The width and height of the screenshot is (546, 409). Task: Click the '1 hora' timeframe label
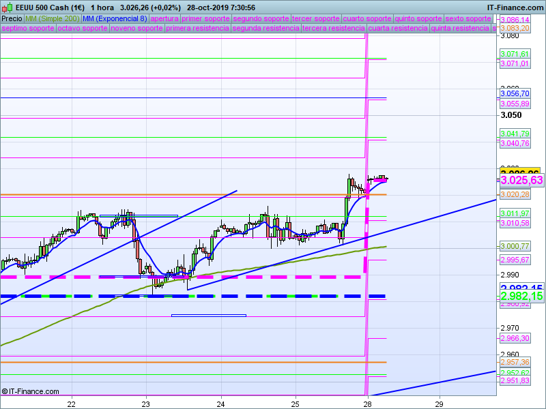pos(102,7)
